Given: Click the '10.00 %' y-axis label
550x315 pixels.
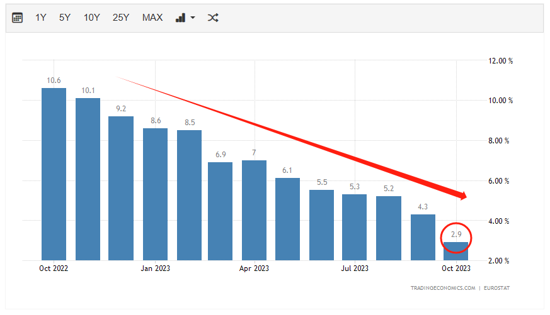Looking at the screenshot, I should click(500, 101).
